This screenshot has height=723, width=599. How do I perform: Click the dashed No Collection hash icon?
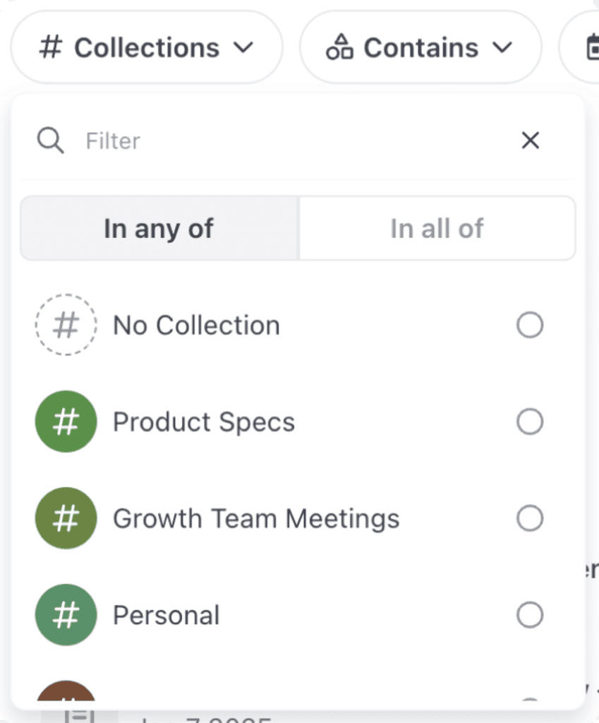click(x=66, y=325)
